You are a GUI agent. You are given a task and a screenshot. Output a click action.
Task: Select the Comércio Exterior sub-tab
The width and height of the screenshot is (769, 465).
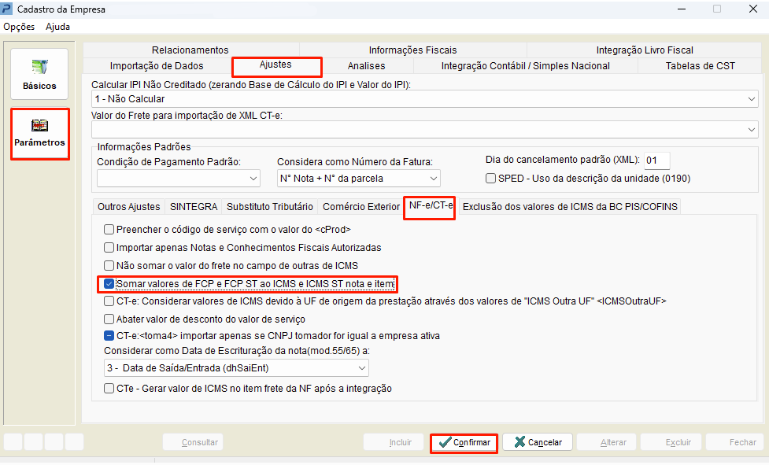tap(361, 207)
